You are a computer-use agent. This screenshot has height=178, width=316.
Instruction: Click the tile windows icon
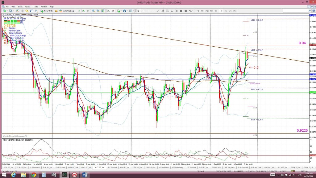103,11
